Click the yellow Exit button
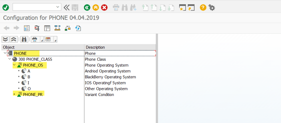This screenshot has width=281, height=123. [x=96, y=7]
